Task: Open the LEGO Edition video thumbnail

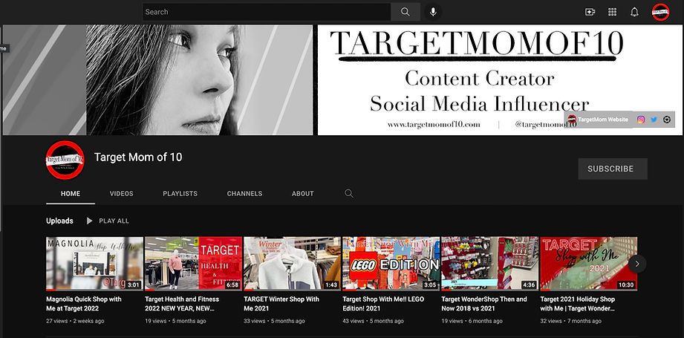Action: pyautogui.click(x=391, y=264)
